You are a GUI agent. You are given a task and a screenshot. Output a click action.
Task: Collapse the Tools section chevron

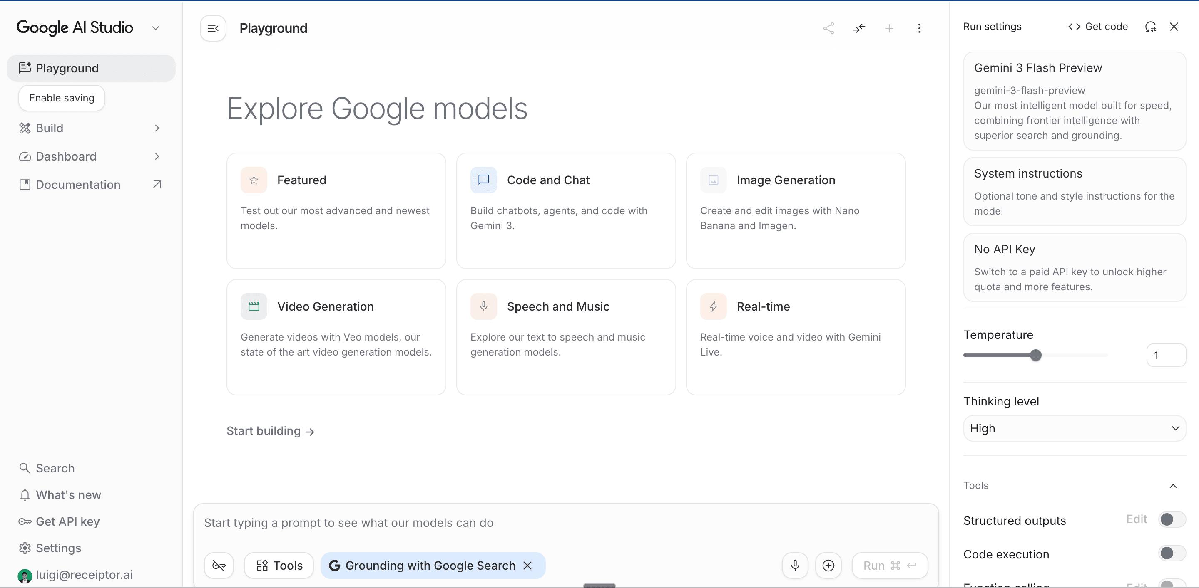tap(1172, 486)
